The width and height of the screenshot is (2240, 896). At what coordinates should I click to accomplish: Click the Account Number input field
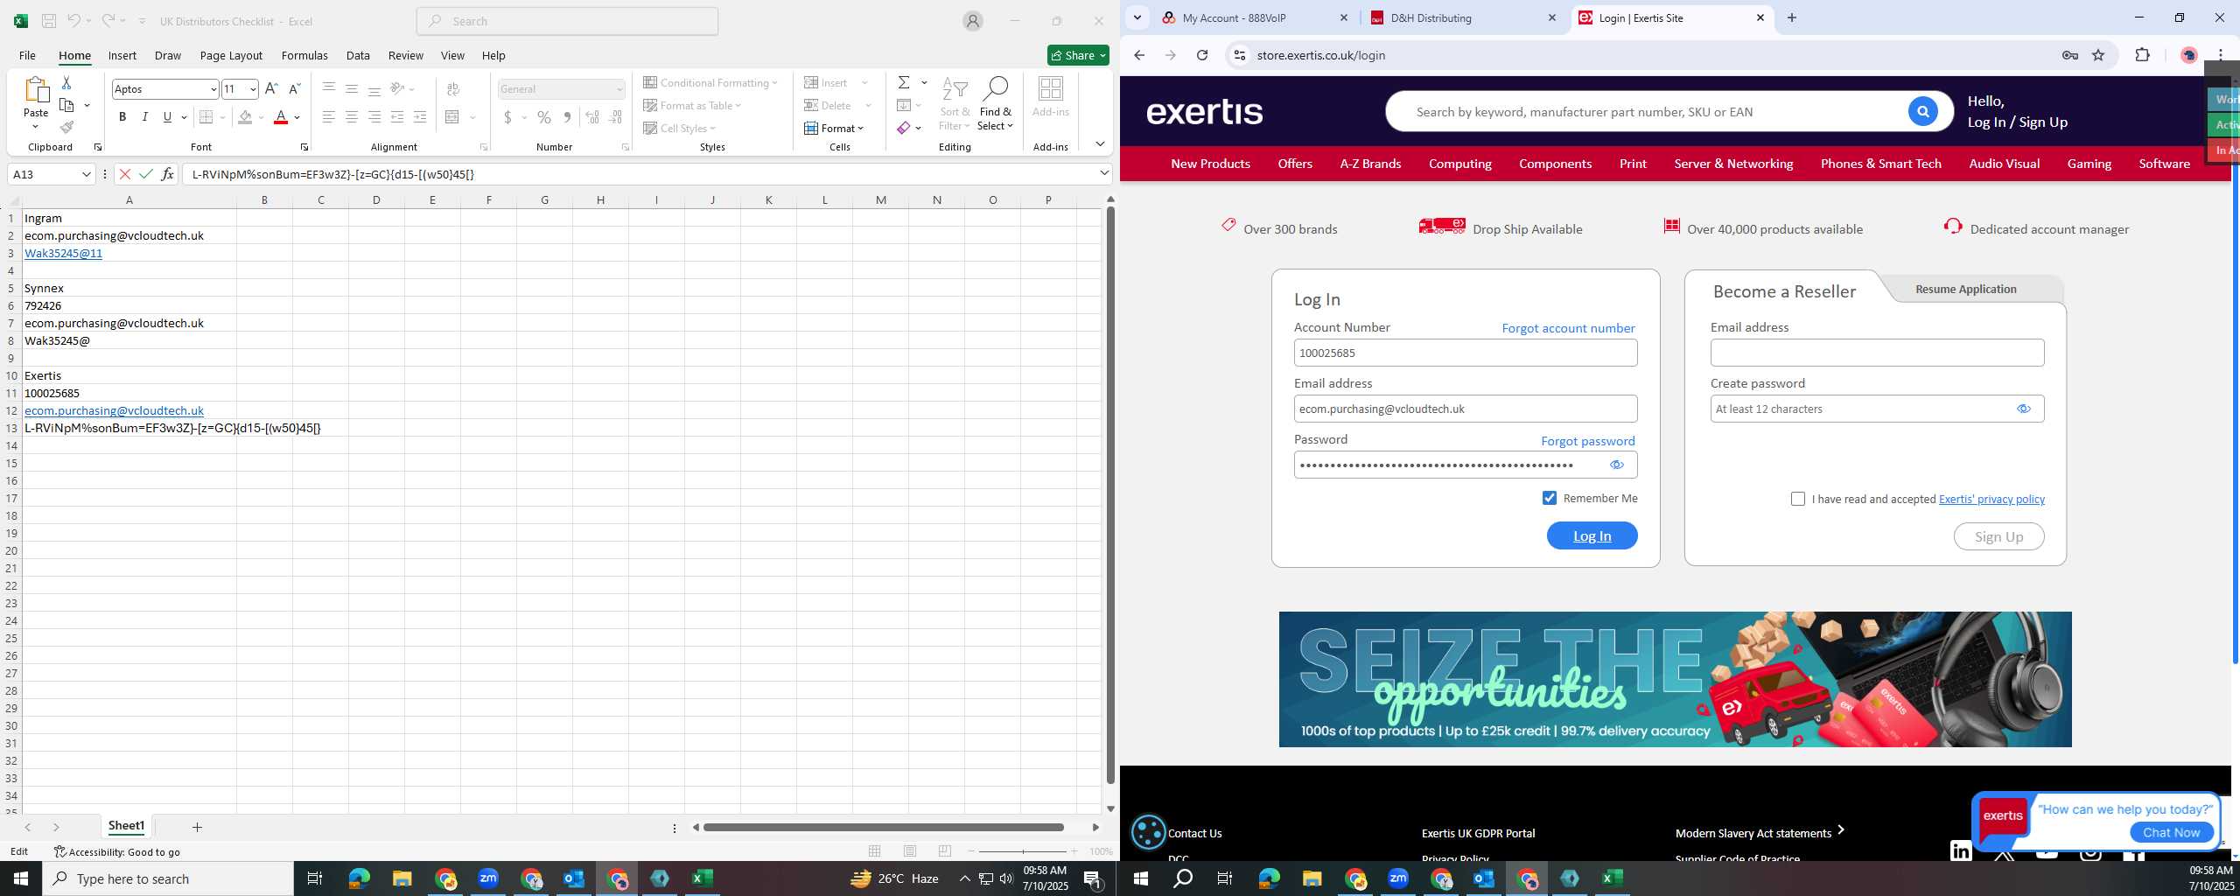click(1465, 353)
